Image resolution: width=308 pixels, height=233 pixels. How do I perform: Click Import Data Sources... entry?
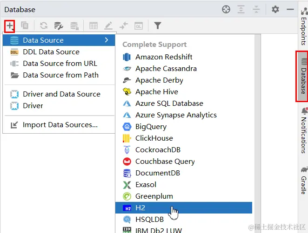(60, 125)
